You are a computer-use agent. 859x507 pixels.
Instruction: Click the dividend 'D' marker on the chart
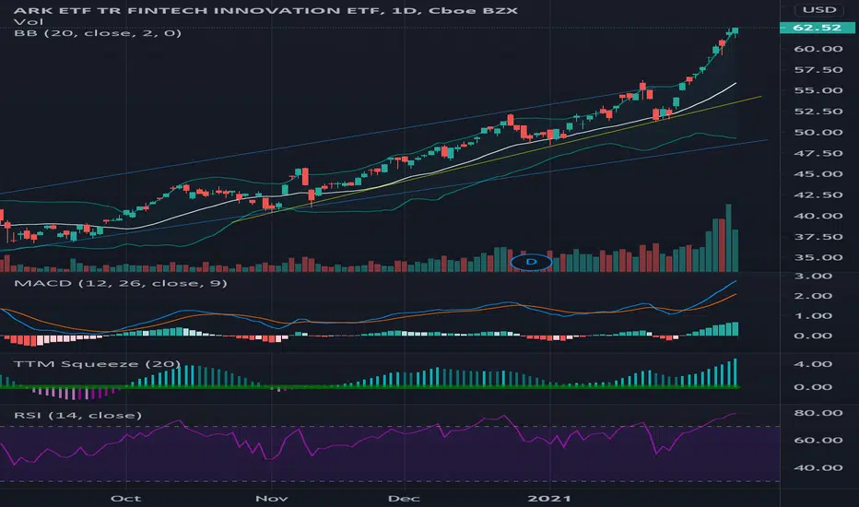(x=531, y=262)
